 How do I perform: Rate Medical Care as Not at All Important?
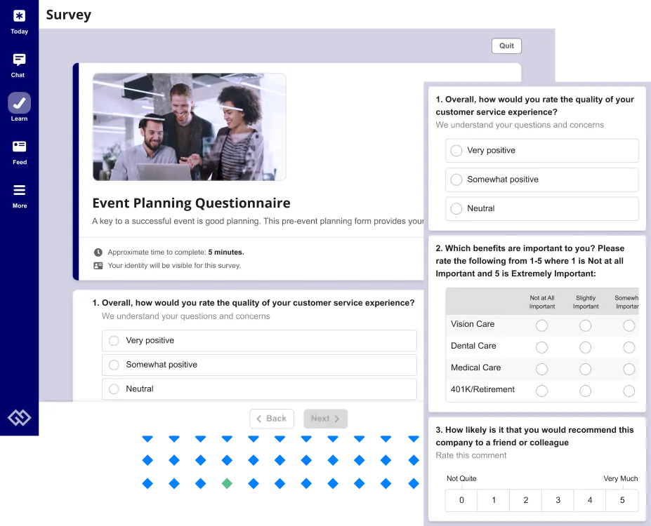click(x=542, y=369)
